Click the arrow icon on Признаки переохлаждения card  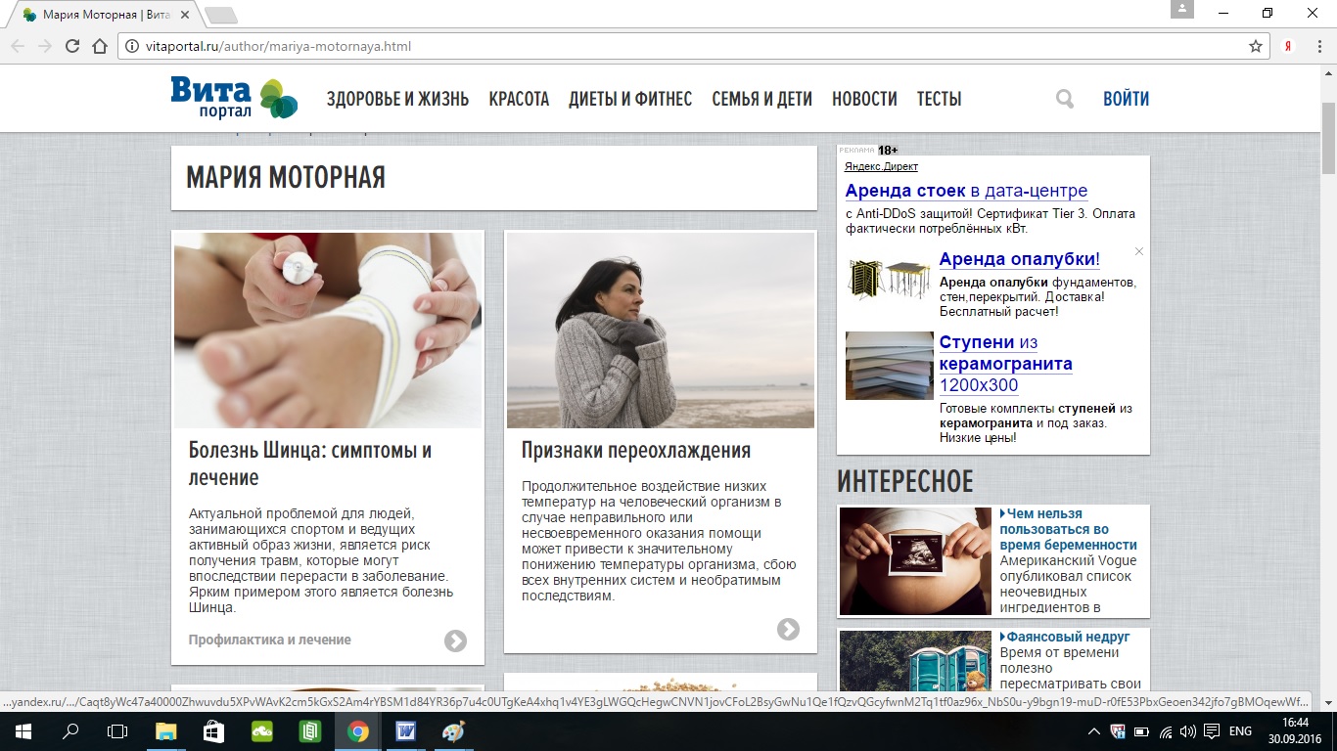tap(788, 629)
